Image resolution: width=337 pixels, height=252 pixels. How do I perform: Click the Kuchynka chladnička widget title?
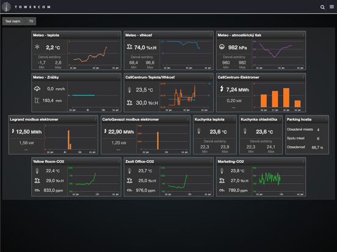pyautogui.click(x=259, y=119)
